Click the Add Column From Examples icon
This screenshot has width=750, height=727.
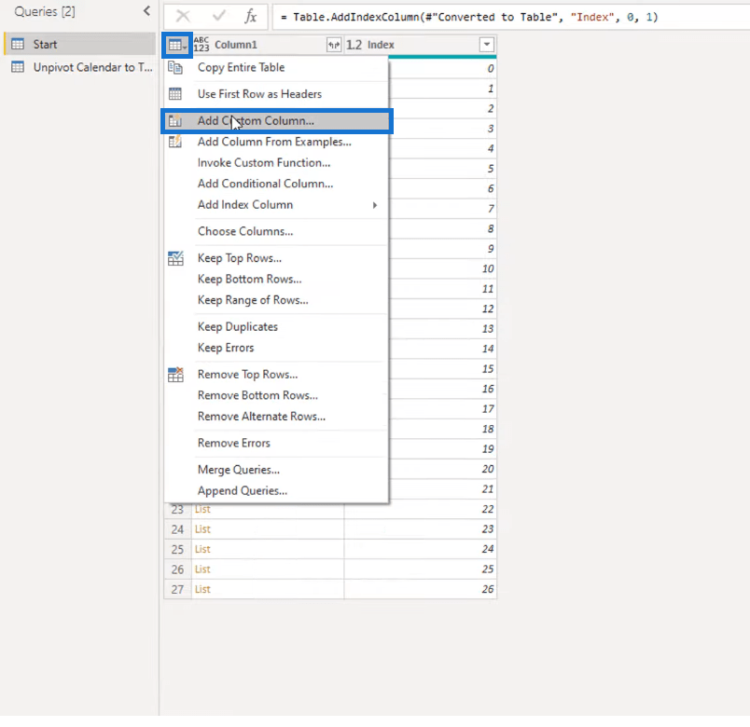coord(175,142)
